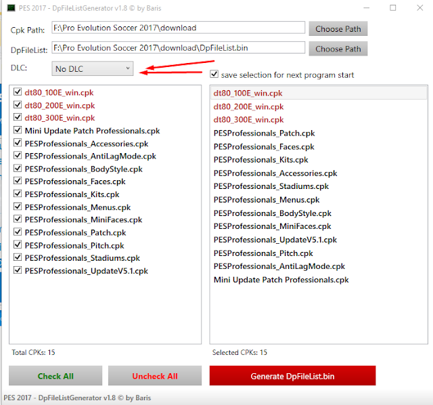The image size is (433, 405).
Task: Select dt80_300E_win.cpk in the selected list
Action: (x=319, y=120)
